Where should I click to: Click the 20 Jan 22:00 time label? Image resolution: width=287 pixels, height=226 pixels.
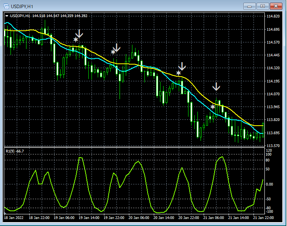click(188, 218)
